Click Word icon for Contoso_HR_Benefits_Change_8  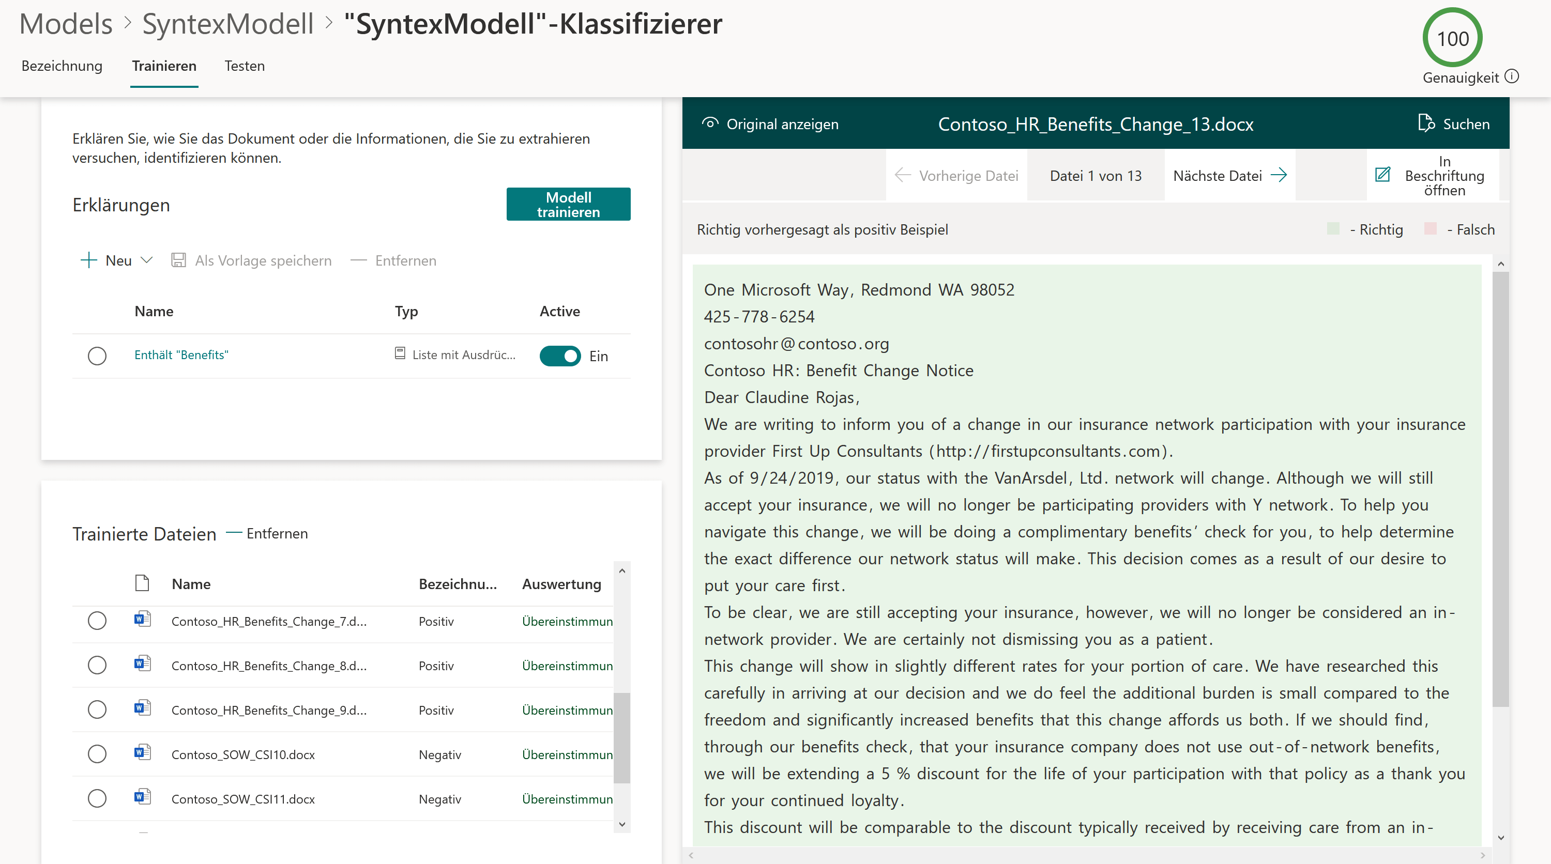[x=142, y=664]
